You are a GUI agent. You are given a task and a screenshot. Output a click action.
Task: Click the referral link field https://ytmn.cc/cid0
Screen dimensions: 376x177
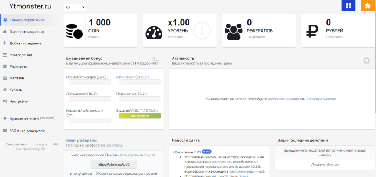tap(114, 165)
